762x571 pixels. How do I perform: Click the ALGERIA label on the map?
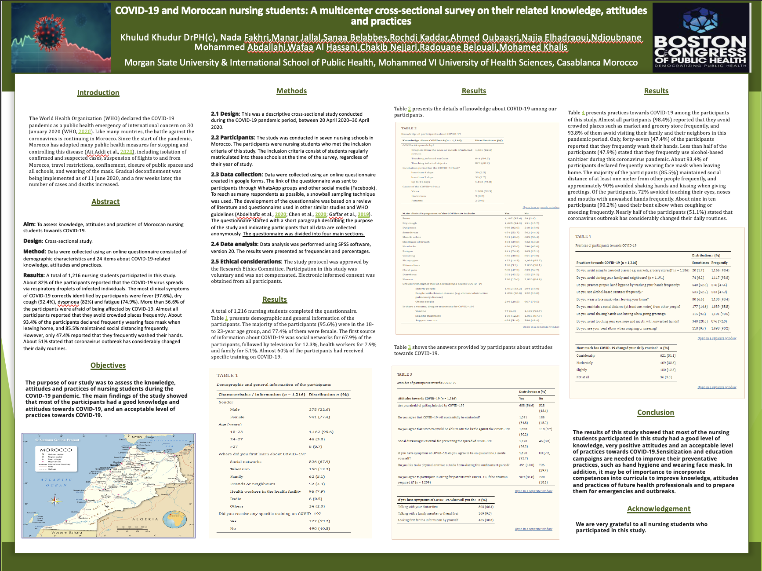145,519
